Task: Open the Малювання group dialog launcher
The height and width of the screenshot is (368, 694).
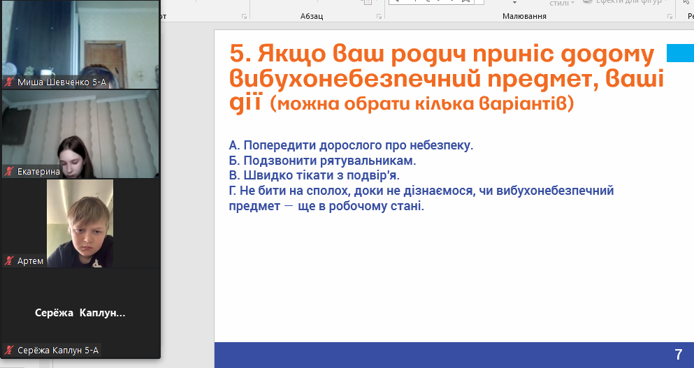Action: (x=670, y=16)
